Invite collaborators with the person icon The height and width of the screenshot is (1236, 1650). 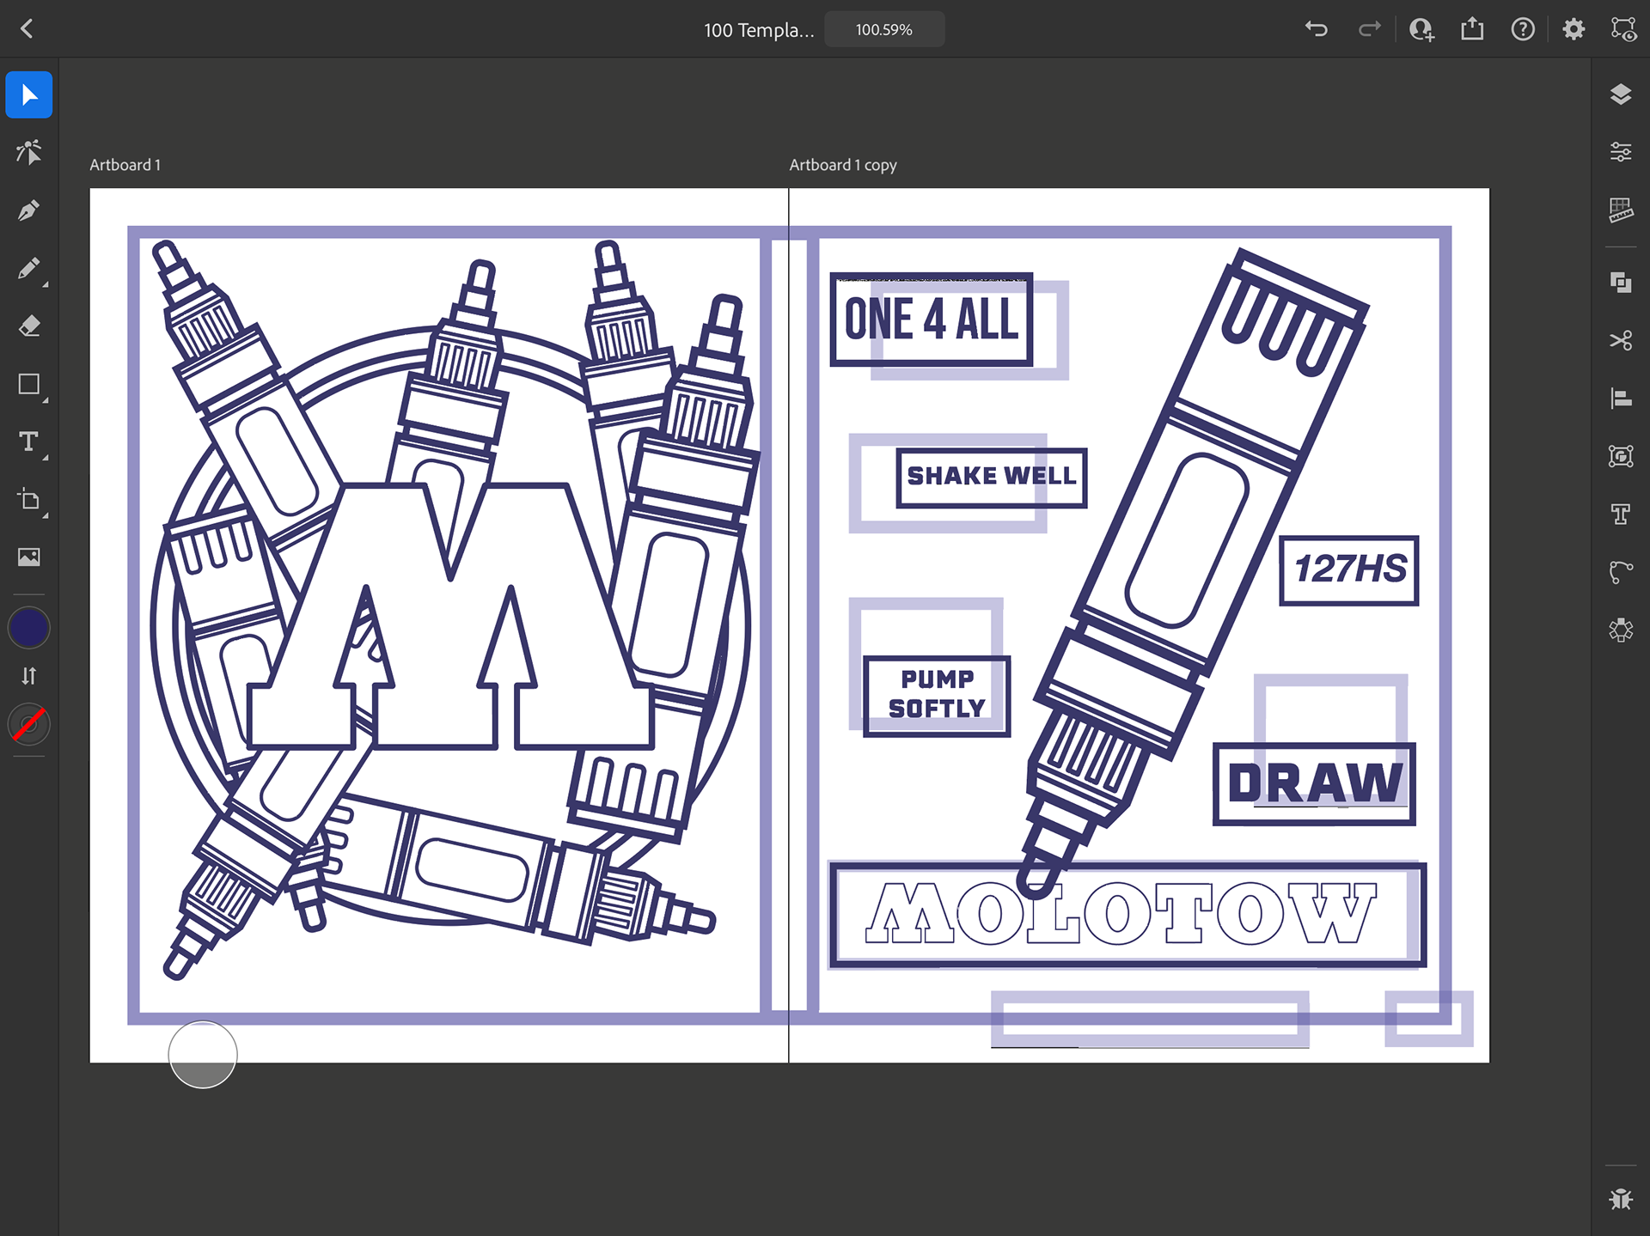[1421, 29]
